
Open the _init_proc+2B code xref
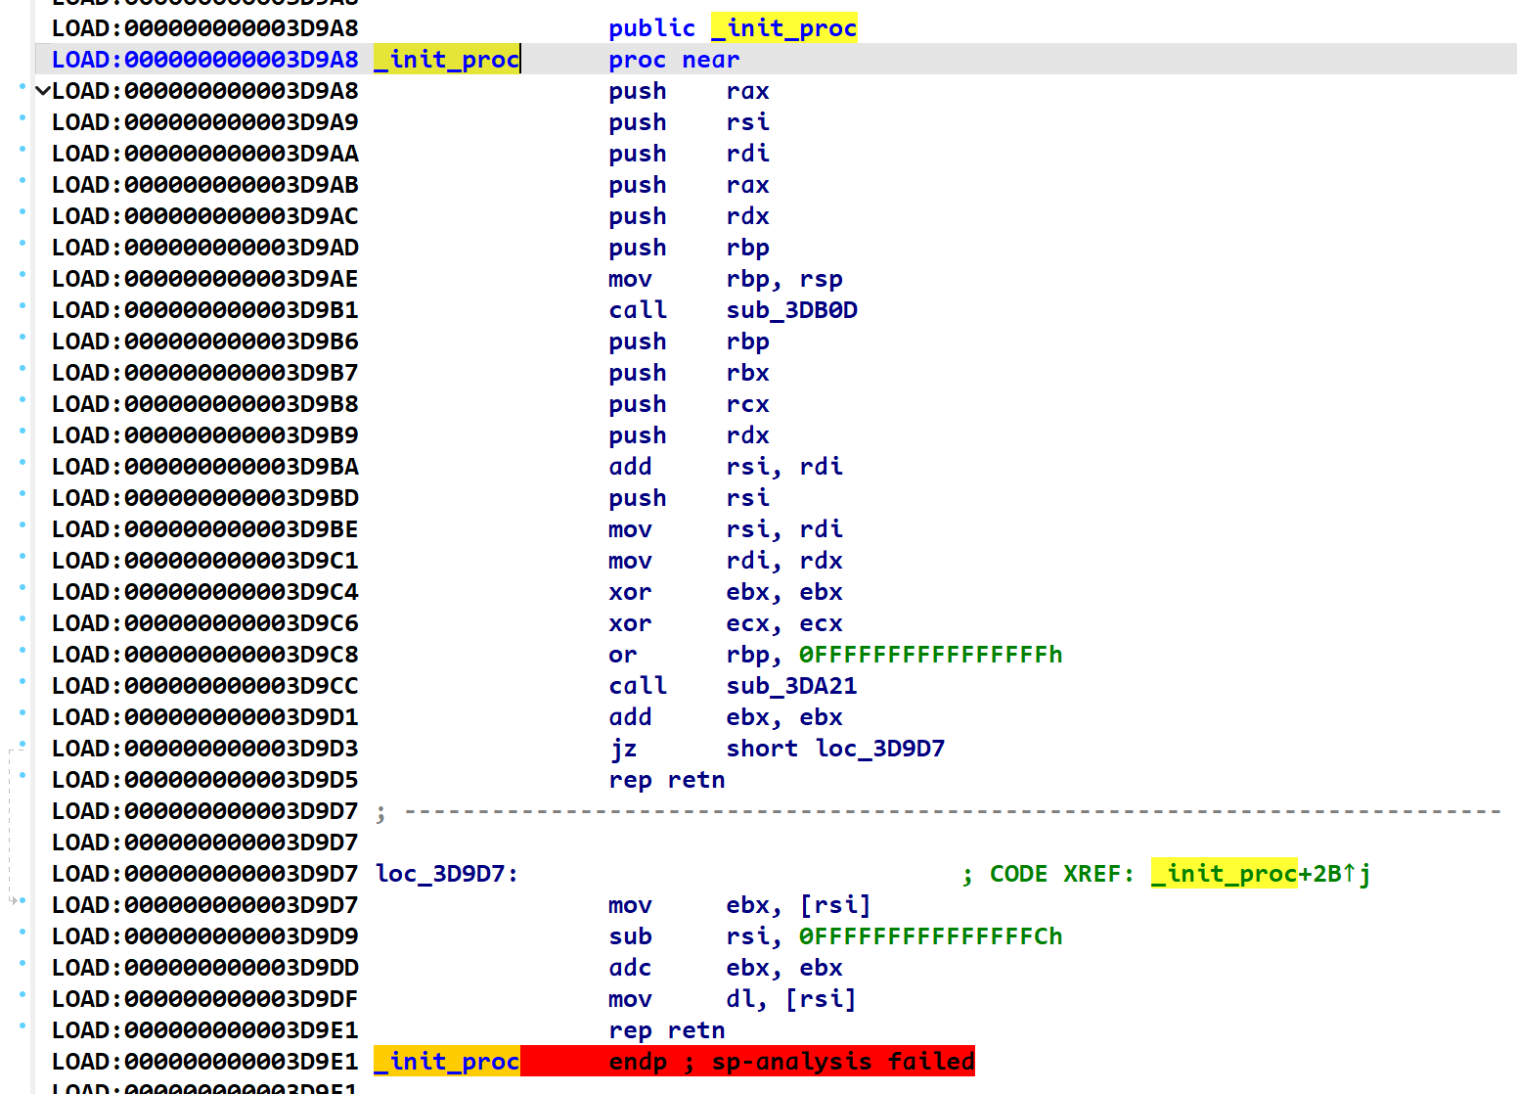1261,874
